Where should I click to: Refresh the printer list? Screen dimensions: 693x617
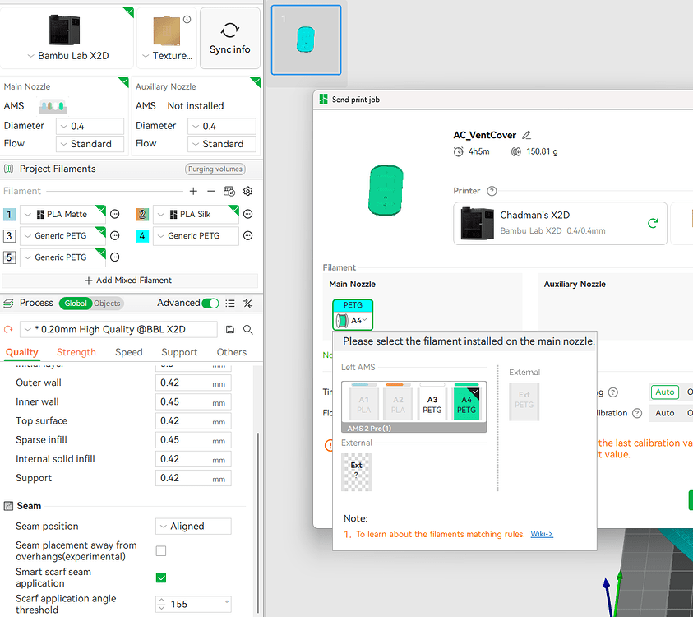653,224
